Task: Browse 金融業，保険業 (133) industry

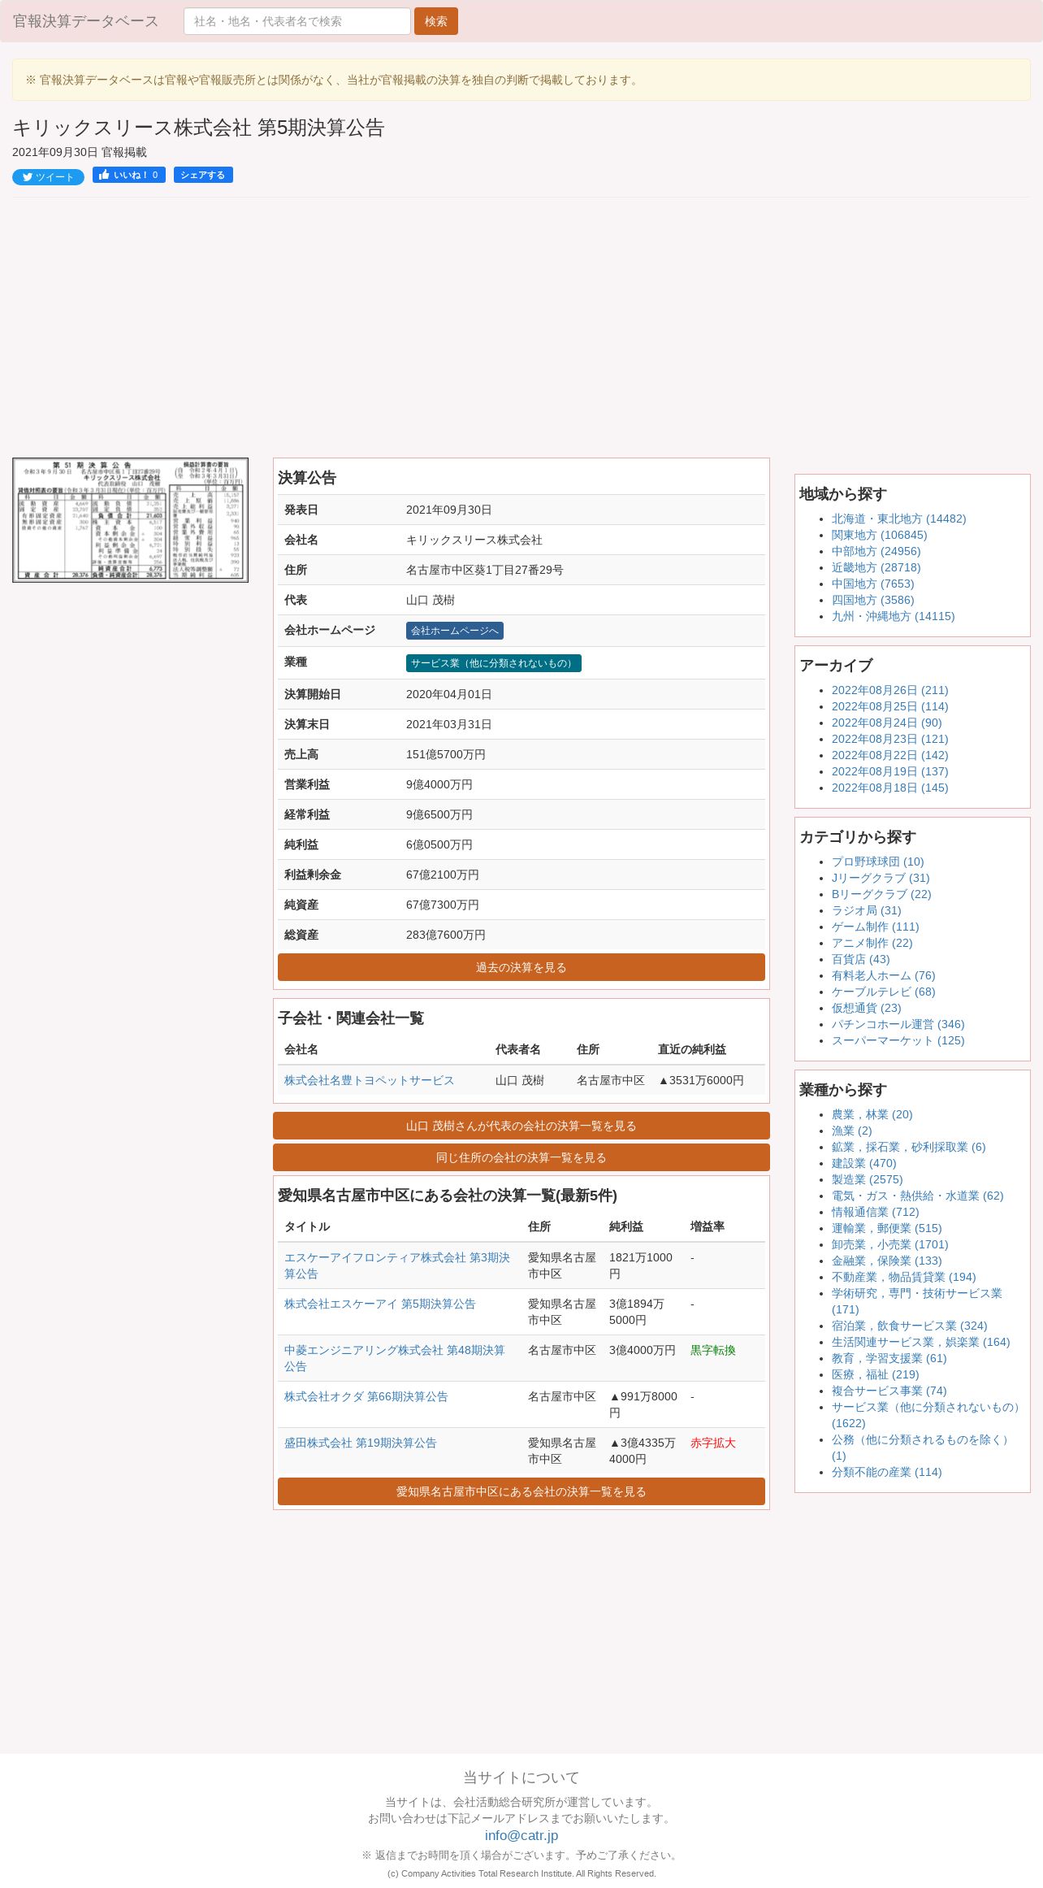Action: click(887, 1261)
